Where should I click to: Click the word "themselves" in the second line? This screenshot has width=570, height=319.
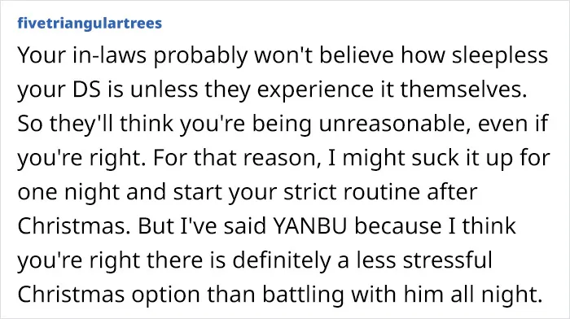463,90
